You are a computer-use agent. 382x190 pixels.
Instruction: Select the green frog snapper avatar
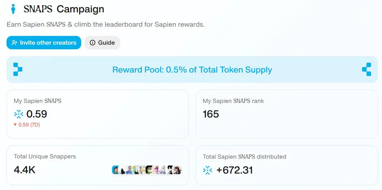[150, 170]
